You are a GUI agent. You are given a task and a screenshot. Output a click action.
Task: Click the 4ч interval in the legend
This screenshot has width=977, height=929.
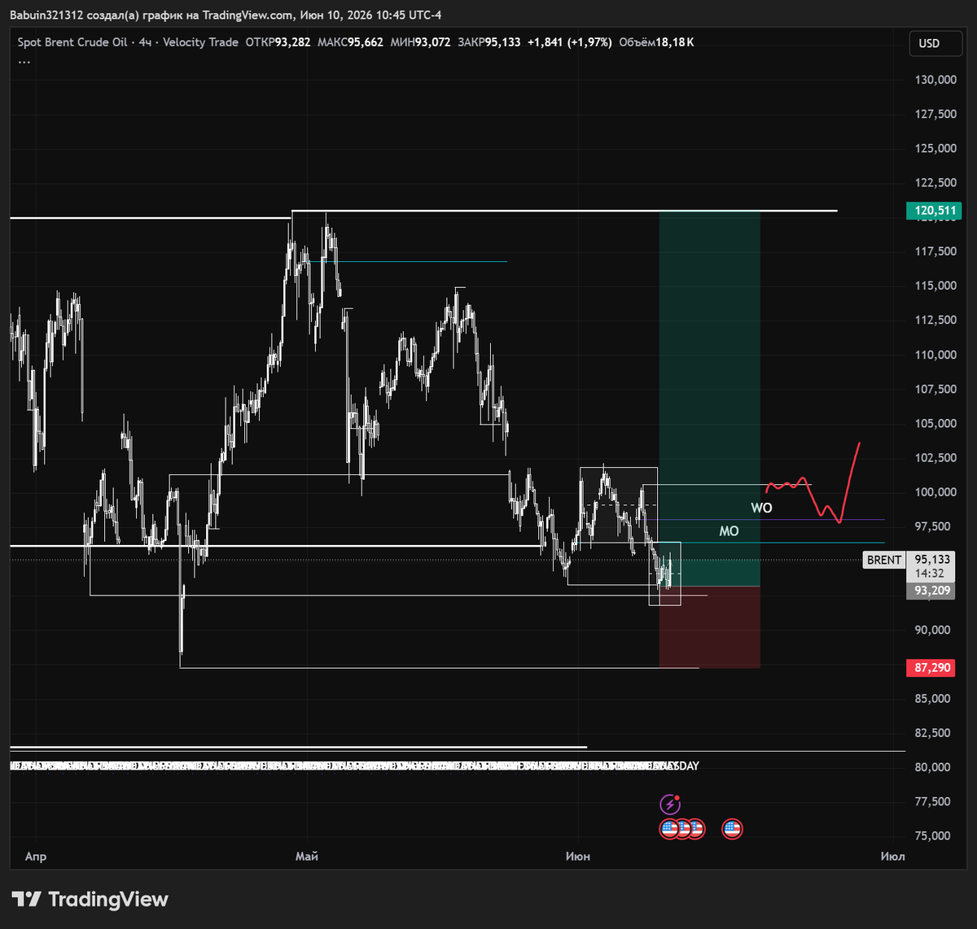pyautogui.click(x=146, y=42)
